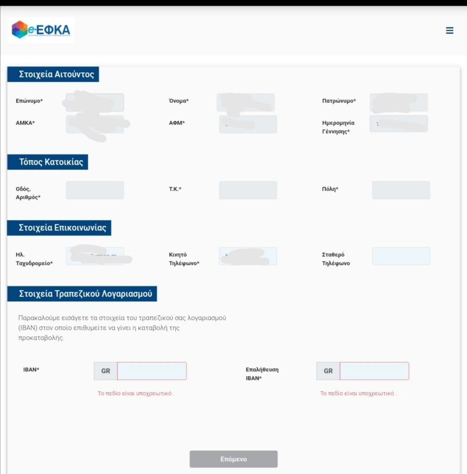
Task: Click the e-ΕΦΚΑ logo
Action: point(41,30)
